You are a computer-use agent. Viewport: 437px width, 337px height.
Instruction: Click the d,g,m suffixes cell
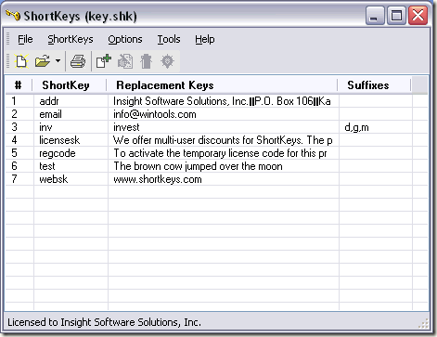pyautogui.click(x=356, y=127)
